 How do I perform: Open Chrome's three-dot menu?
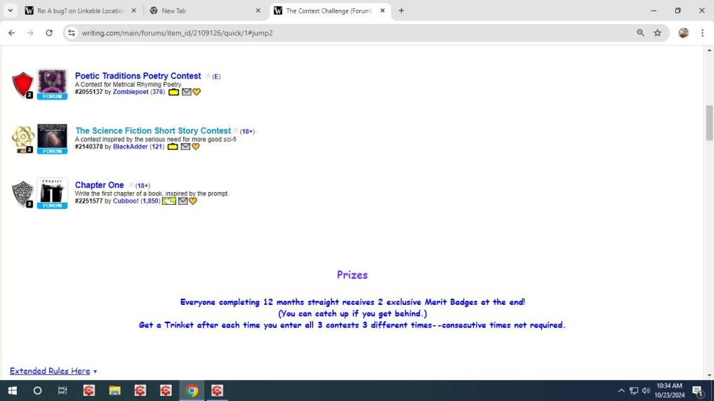pos(702,33)
